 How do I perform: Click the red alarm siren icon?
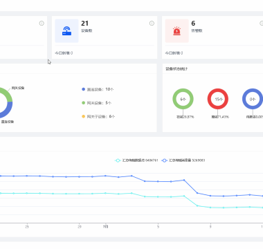click(176, 31)
